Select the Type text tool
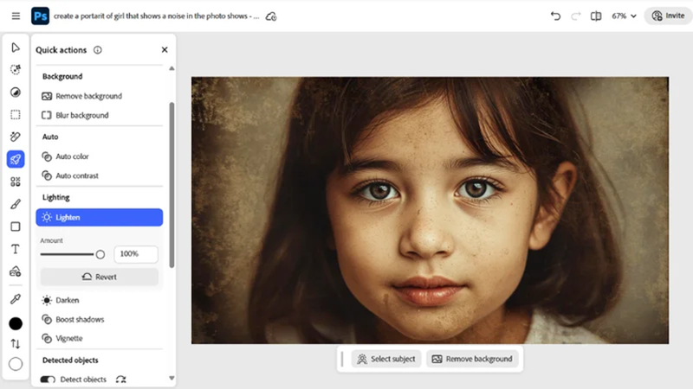The width and height of the screenshot is (693, 389). click(x=16, y=249)
